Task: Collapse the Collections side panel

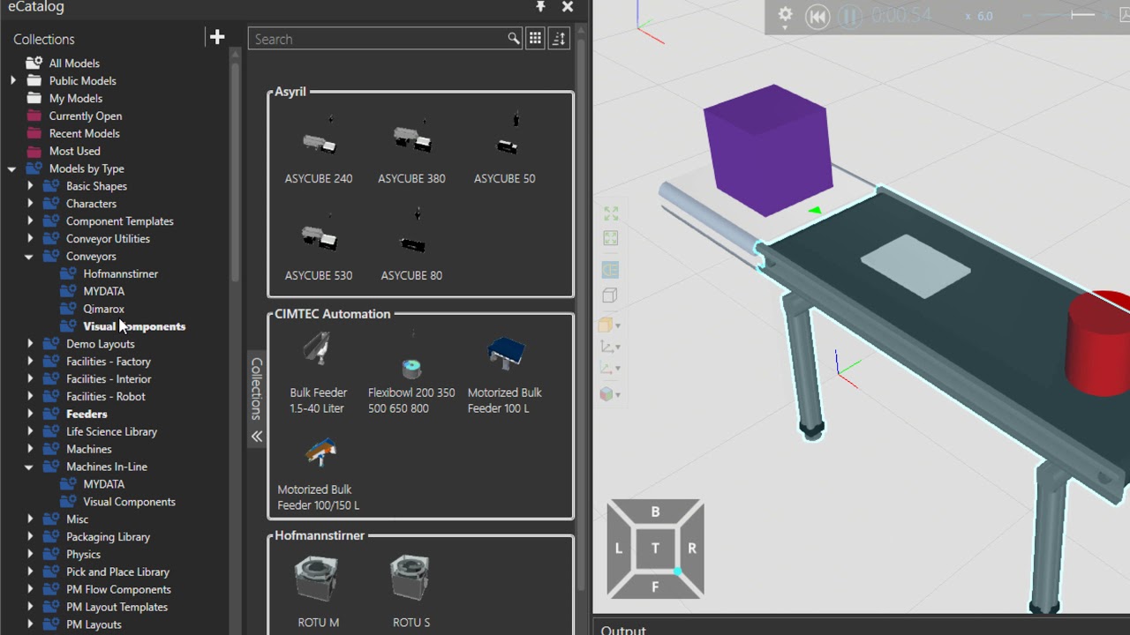Action: (257, 436)
